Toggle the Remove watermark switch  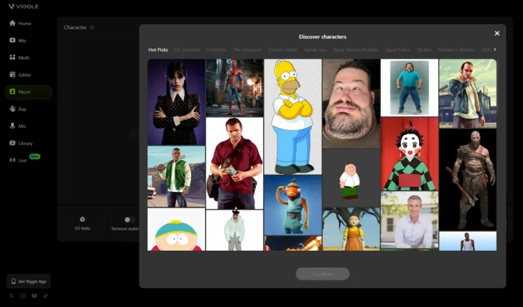point(128,219)
